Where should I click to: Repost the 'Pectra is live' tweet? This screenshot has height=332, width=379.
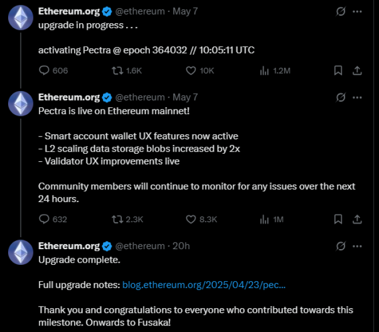116,219
